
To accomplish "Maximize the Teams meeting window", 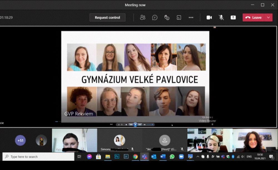I will (263, 5).
